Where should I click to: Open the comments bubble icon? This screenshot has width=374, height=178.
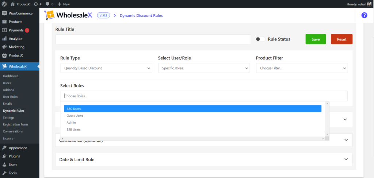(x=47, y=4)
